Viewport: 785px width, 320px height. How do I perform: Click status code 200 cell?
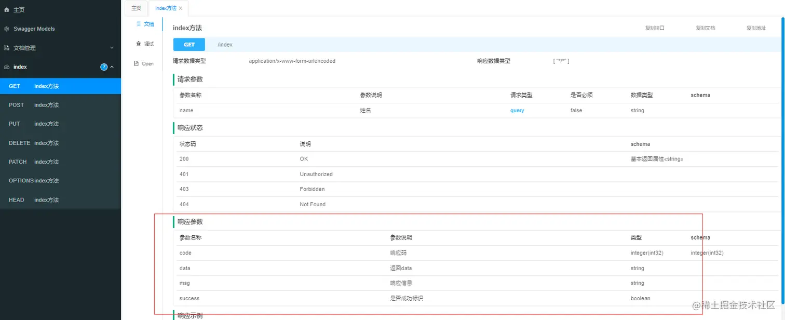(x=184, y=159)
